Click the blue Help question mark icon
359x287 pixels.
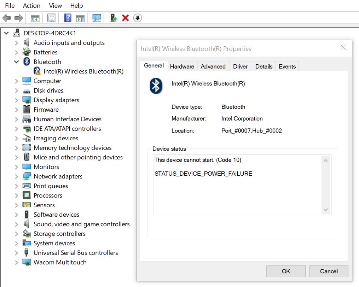(68, 18)
